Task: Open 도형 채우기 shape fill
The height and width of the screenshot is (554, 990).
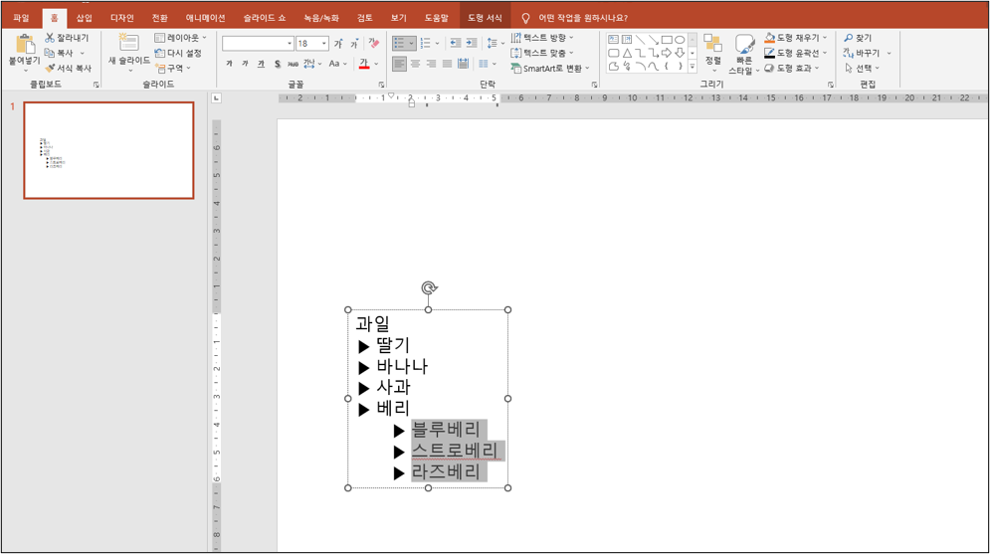Action: [796, 38]
